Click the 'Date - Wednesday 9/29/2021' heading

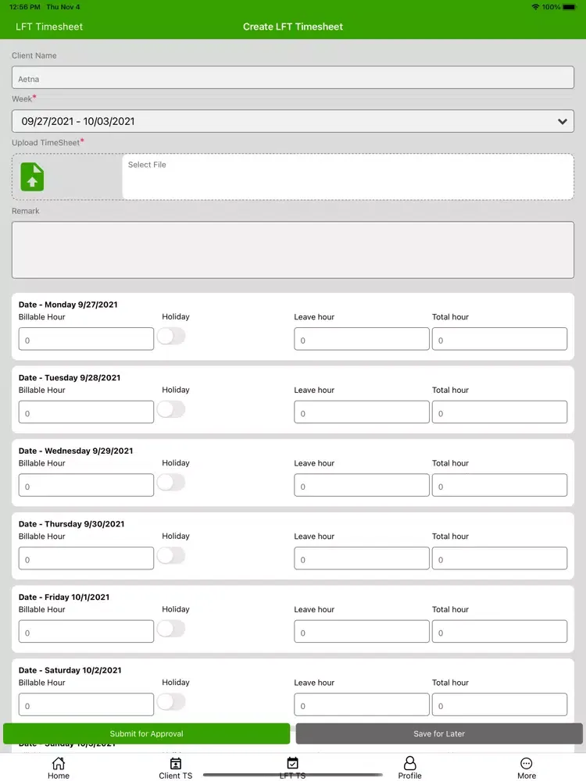coord(76,451)
